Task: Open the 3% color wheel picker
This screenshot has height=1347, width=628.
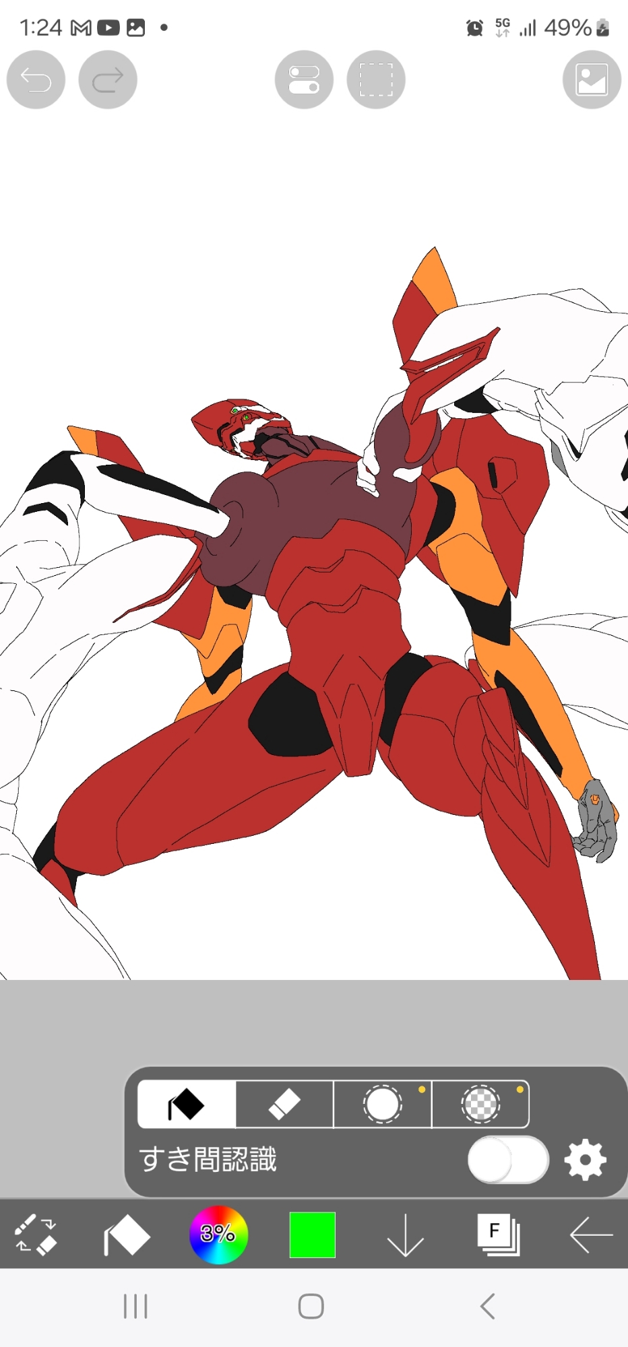Action: click(218, 1235)
